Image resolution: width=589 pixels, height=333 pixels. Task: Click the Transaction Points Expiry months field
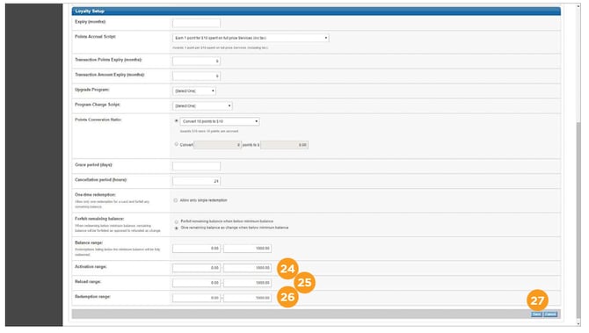196,61
